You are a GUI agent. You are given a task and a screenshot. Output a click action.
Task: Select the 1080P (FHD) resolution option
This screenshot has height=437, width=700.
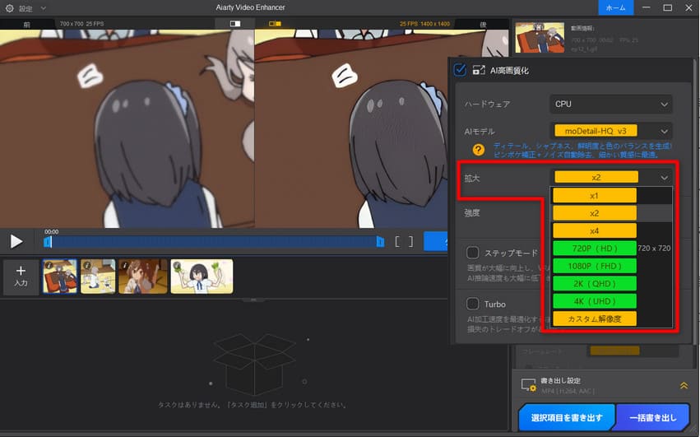[x=594, y=266]
